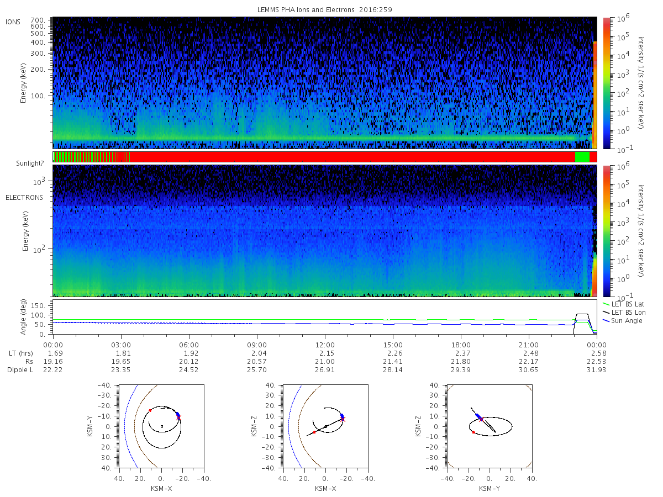The image size is (663, 497).
Task: Click the KSM-Y horizontal axis label under third orbit plot
Action: [x=490, y=488]
